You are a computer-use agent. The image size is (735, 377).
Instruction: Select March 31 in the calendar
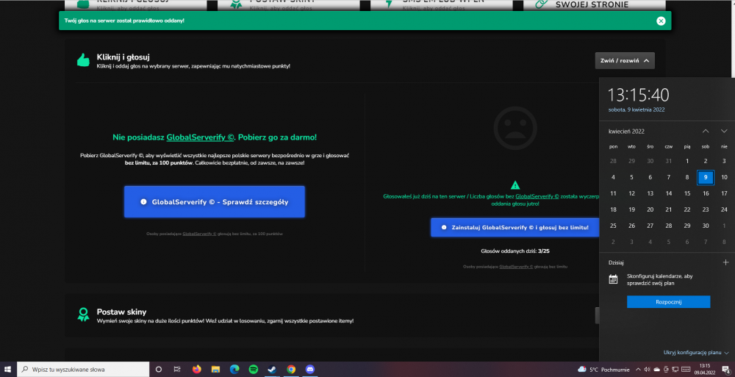tap(668, 161)
